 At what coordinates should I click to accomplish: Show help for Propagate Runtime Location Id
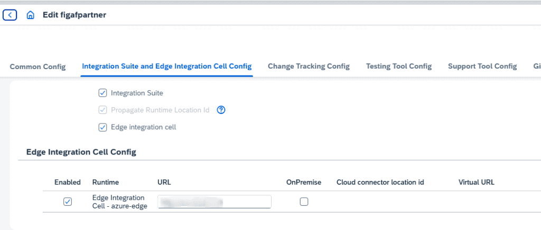click(221, 110)
